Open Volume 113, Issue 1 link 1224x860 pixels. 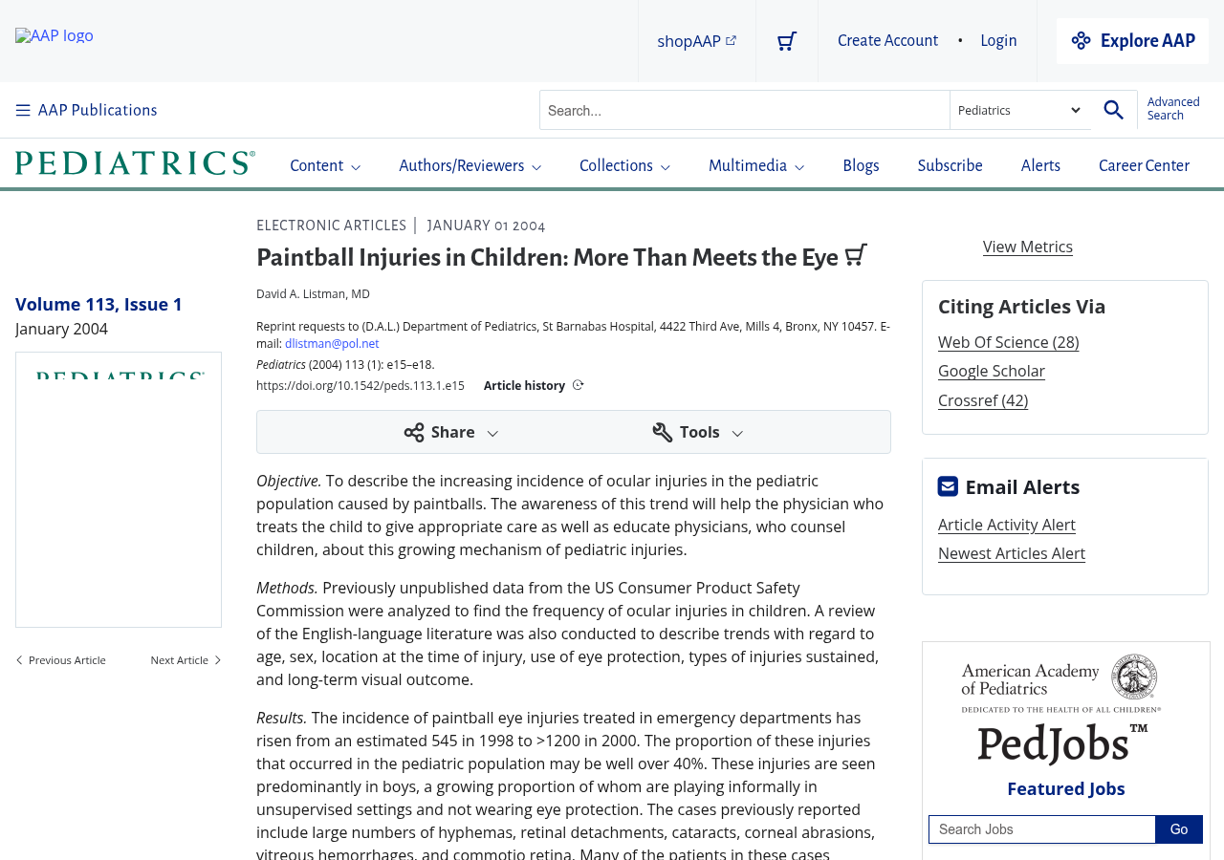pos(98,304)
